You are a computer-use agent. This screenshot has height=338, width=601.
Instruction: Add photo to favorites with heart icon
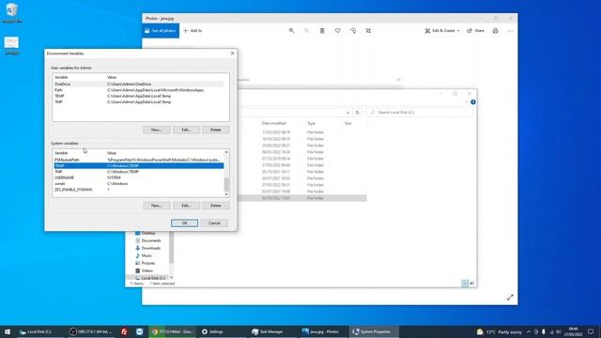pyautogui.click(x=338, y=31)
